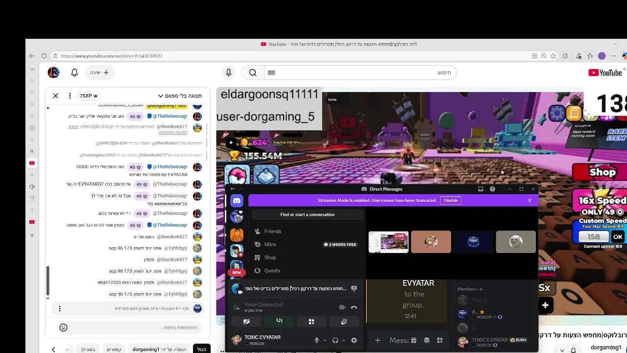Open Discord apps icon in message bar
This screenshot has width=627, height=353.
tap(440, 340)
